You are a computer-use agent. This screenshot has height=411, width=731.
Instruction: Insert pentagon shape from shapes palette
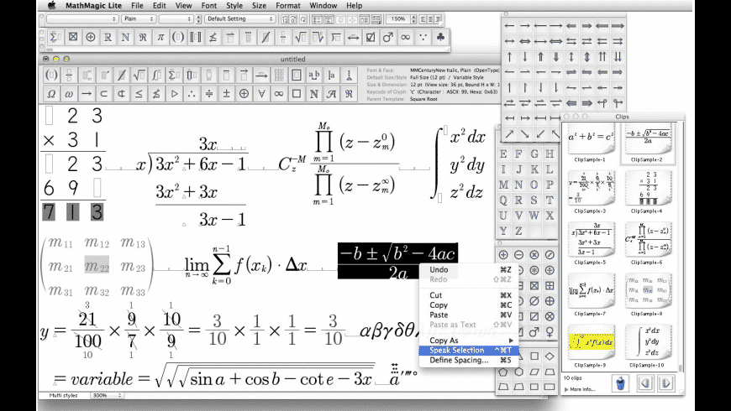click(503, 372)
